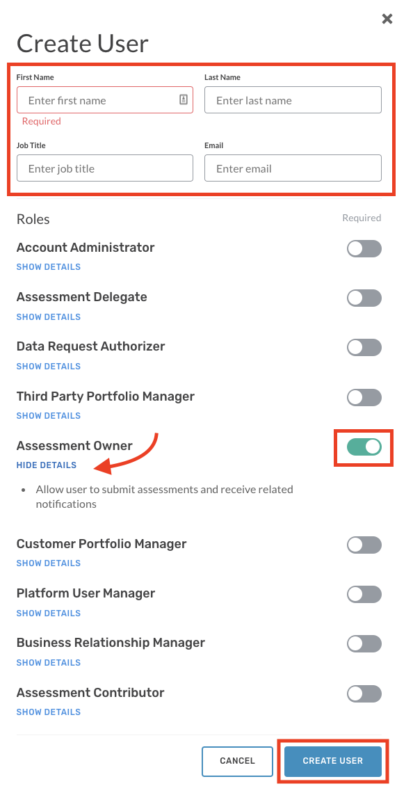
Task: Expand details for Assessment Contributor
Action: 48,712
